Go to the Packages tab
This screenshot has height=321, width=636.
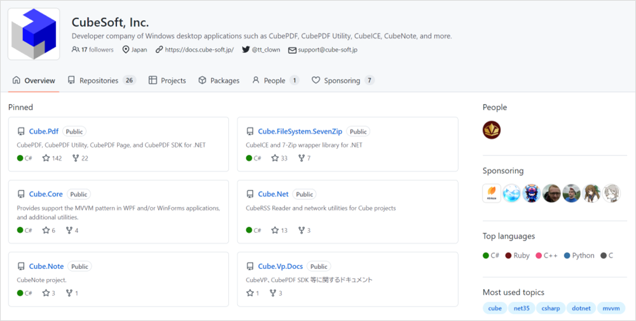click(219, 81)
